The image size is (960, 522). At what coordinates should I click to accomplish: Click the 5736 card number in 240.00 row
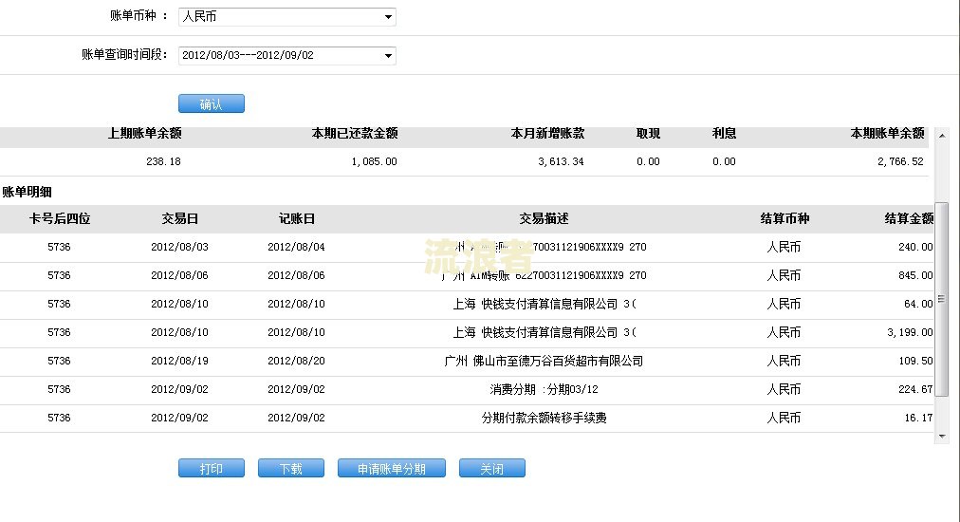[x=59, y=247]
